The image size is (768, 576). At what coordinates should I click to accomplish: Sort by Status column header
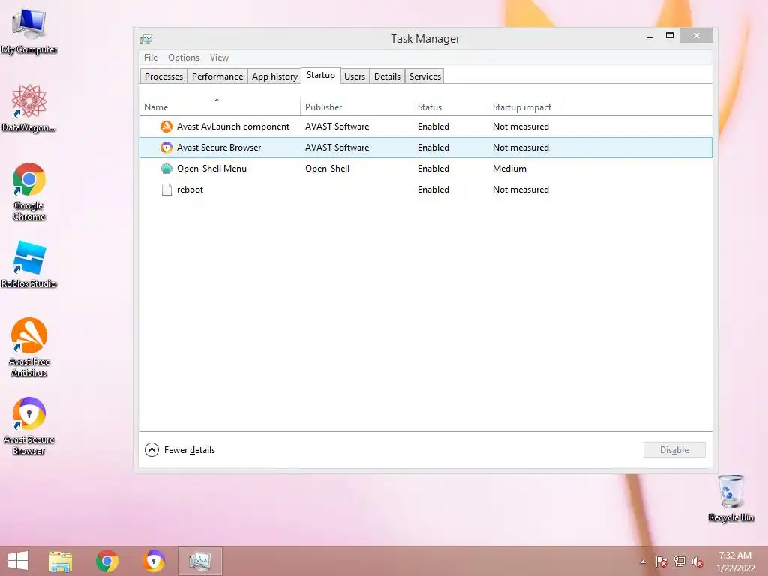tap(450, 106)
